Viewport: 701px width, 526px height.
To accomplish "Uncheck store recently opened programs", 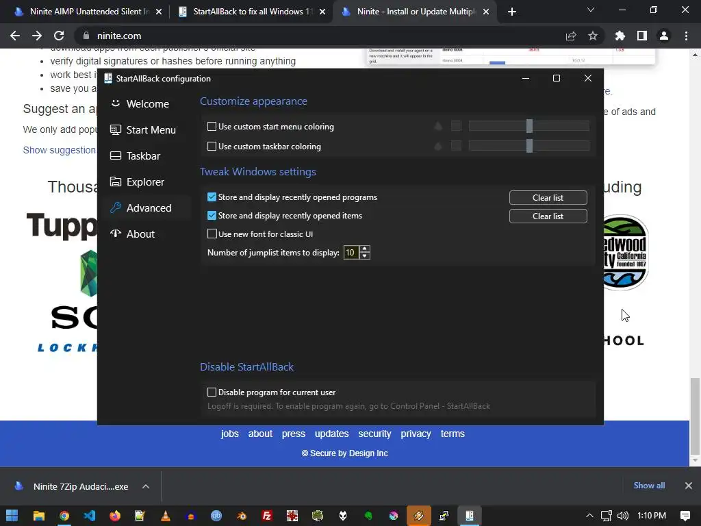I will (x=212, y=197).
